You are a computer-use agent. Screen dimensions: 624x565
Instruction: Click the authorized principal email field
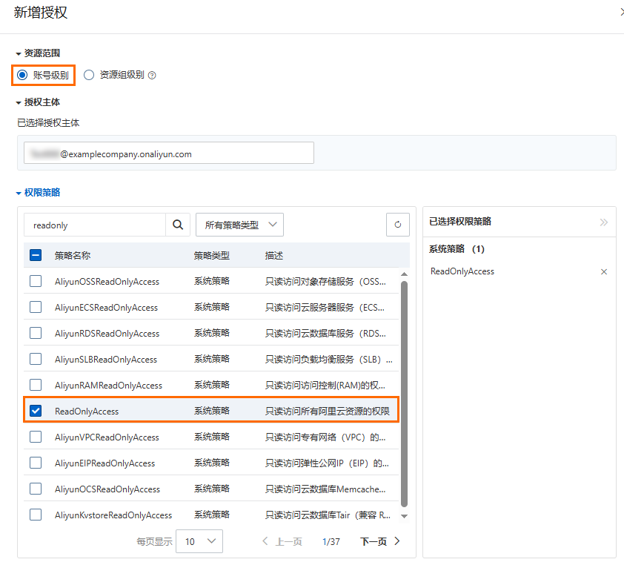click(x=169, y=153)
